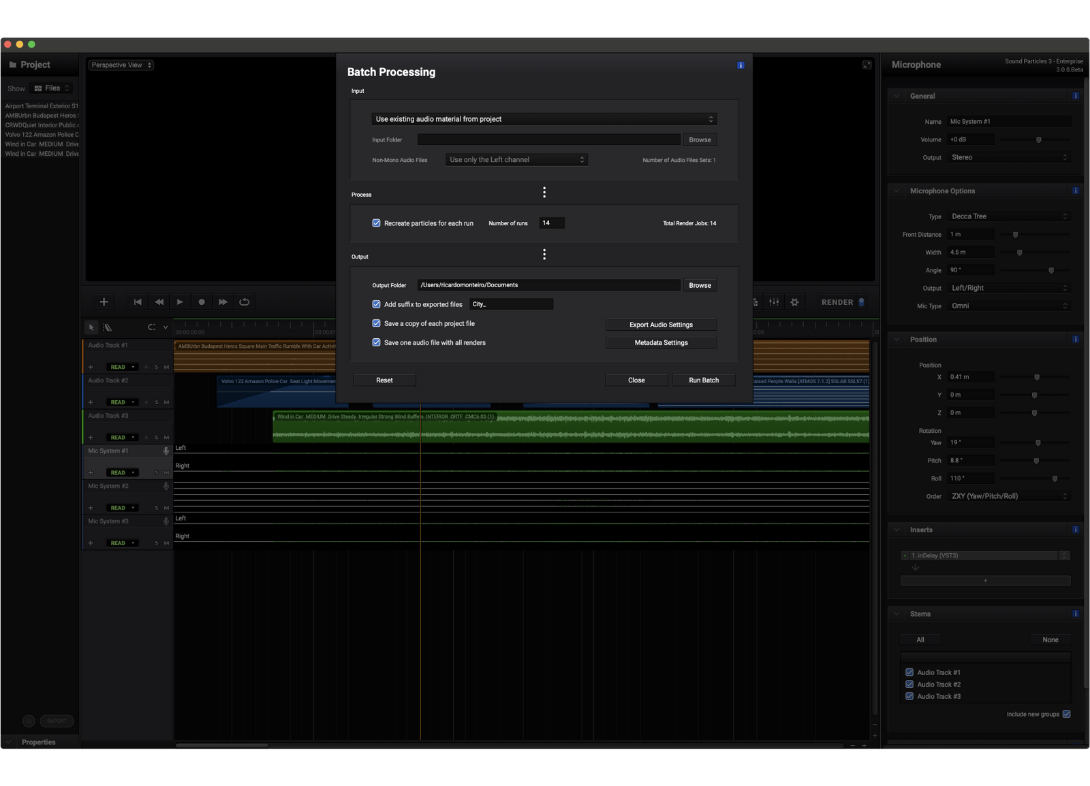Mute Audio Track #1
This screenshot has width=1090, height=786.
pos(166,367)
